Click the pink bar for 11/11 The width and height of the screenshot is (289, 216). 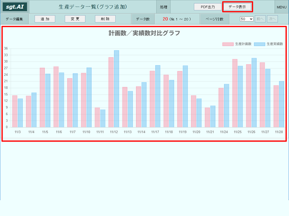[x=97, y=117]
